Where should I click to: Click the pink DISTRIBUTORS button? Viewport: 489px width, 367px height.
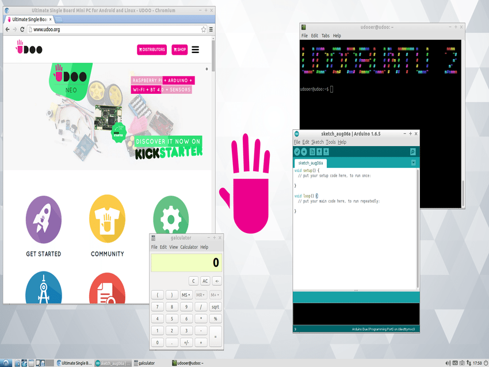[152, 49]
